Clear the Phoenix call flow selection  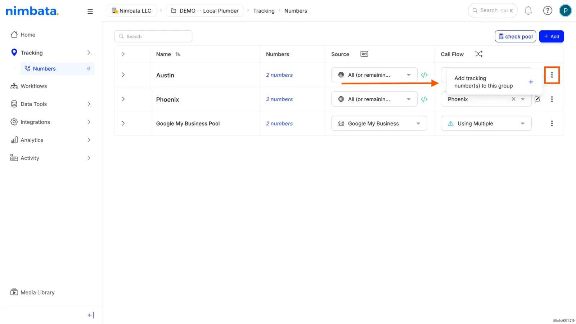pos(513,99)
